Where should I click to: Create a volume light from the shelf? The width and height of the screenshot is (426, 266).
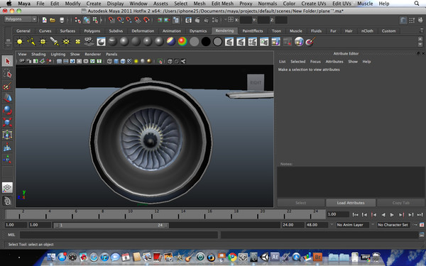[77, 42]
